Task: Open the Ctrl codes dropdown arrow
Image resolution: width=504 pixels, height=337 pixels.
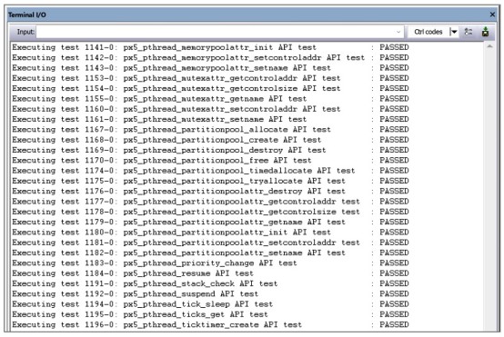Action: pos(454,32)
